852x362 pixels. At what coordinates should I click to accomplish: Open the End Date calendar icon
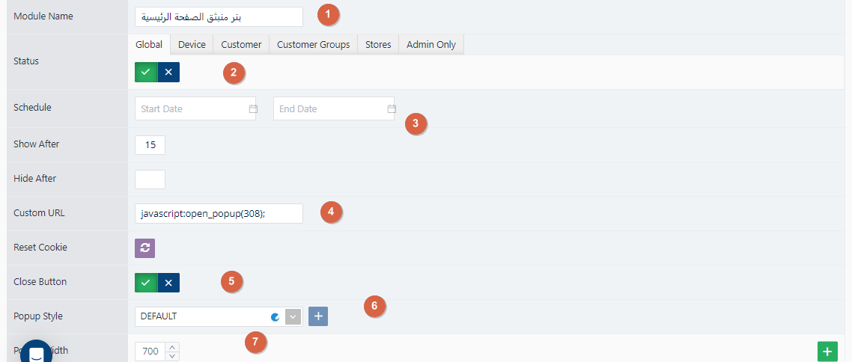tap(392, 108)
